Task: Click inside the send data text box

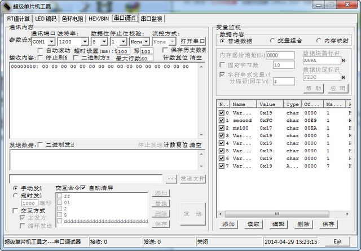Action: tap(104, 160)
